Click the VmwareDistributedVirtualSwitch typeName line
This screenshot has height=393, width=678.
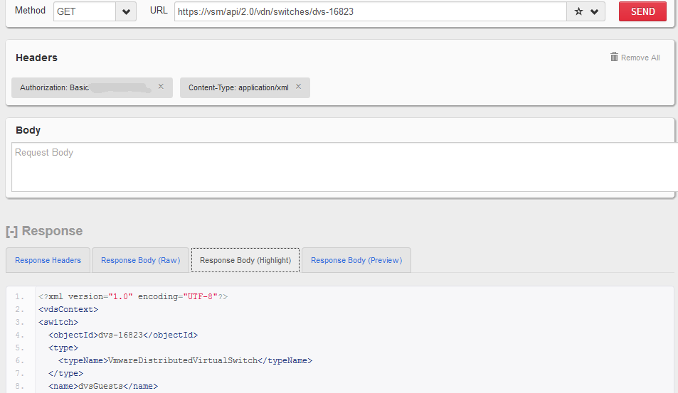pyautogui.click(x=186, y=360)
